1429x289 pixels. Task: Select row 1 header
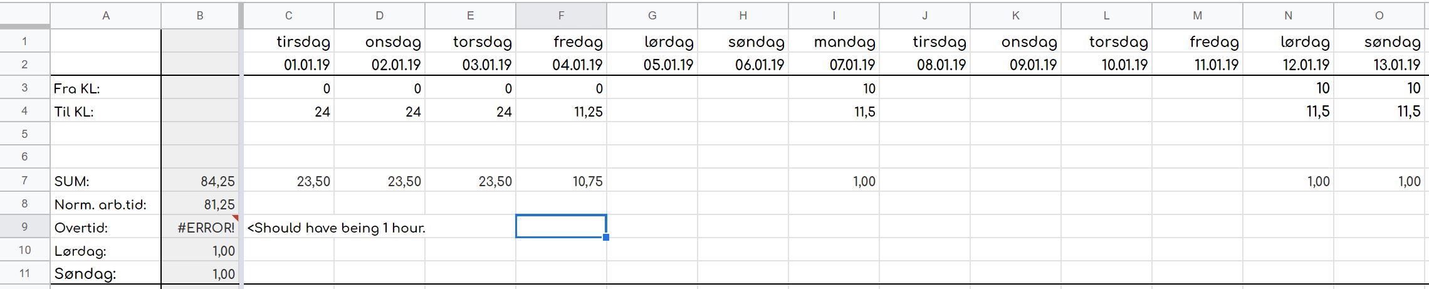coord(24,41)
